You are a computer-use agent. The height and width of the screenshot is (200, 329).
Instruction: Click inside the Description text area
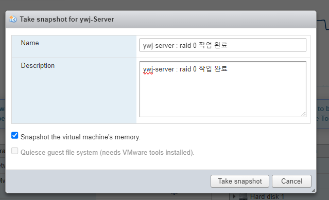point(223,89)
